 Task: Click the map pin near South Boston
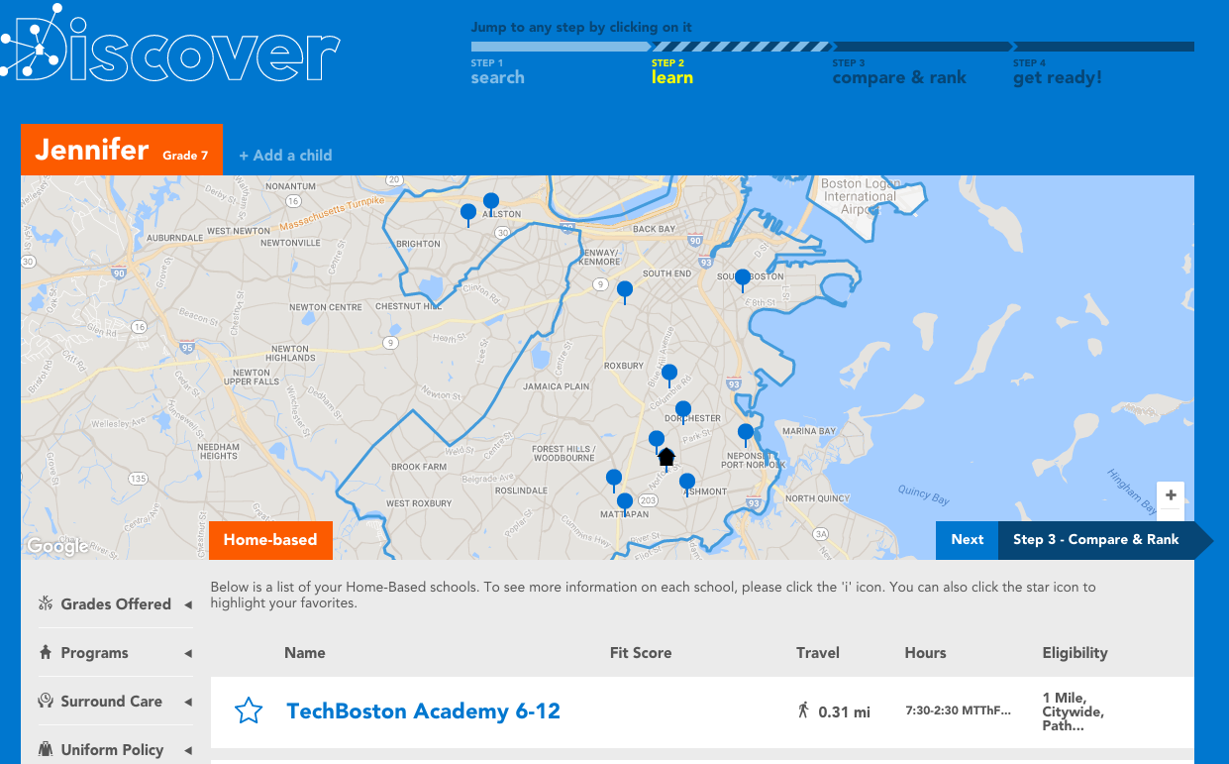742,278
